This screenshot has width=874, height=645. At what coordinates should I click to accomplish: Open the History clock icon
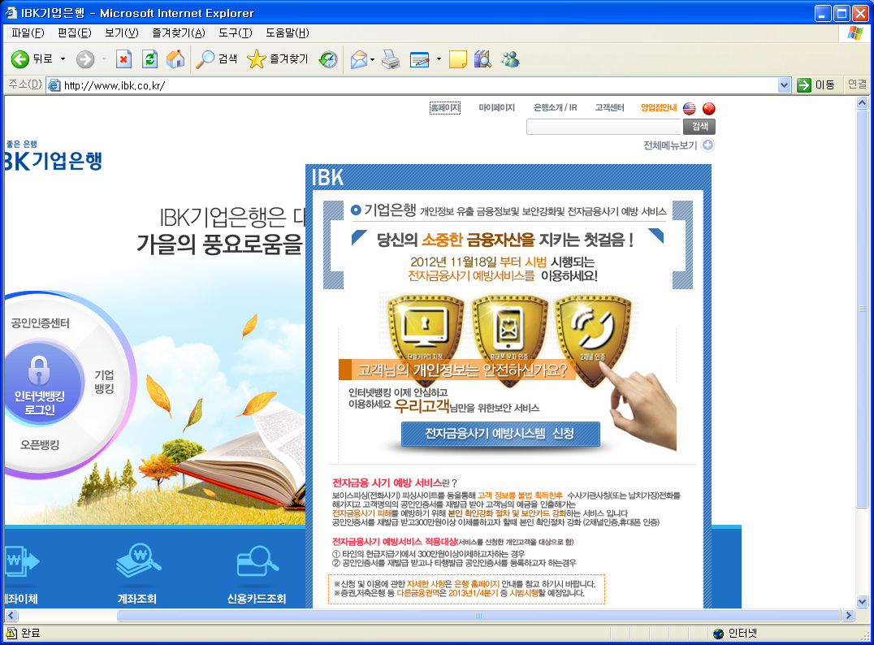pos(328,59)
